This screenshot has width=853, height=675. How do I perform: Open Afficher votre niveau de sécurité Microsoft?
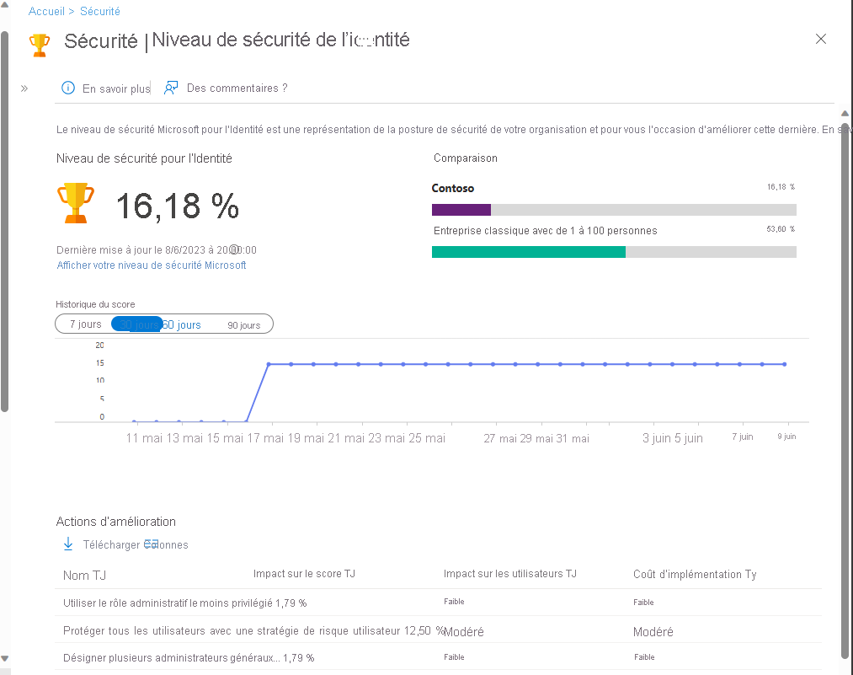tap(150, 265)
